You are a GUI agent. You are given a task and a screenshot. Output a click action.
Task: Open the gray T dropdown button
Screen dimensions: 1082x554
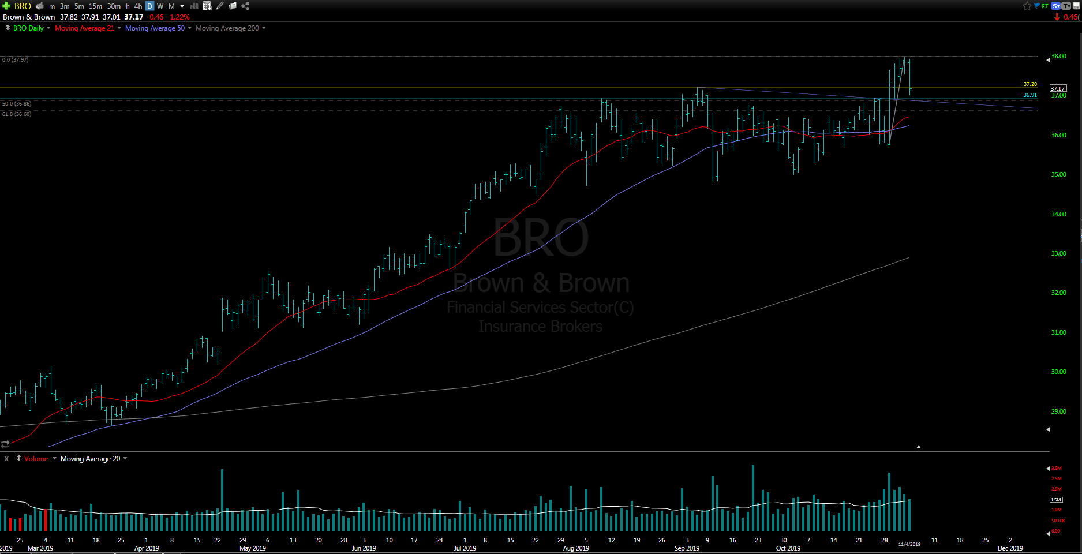click(1066, 6)
